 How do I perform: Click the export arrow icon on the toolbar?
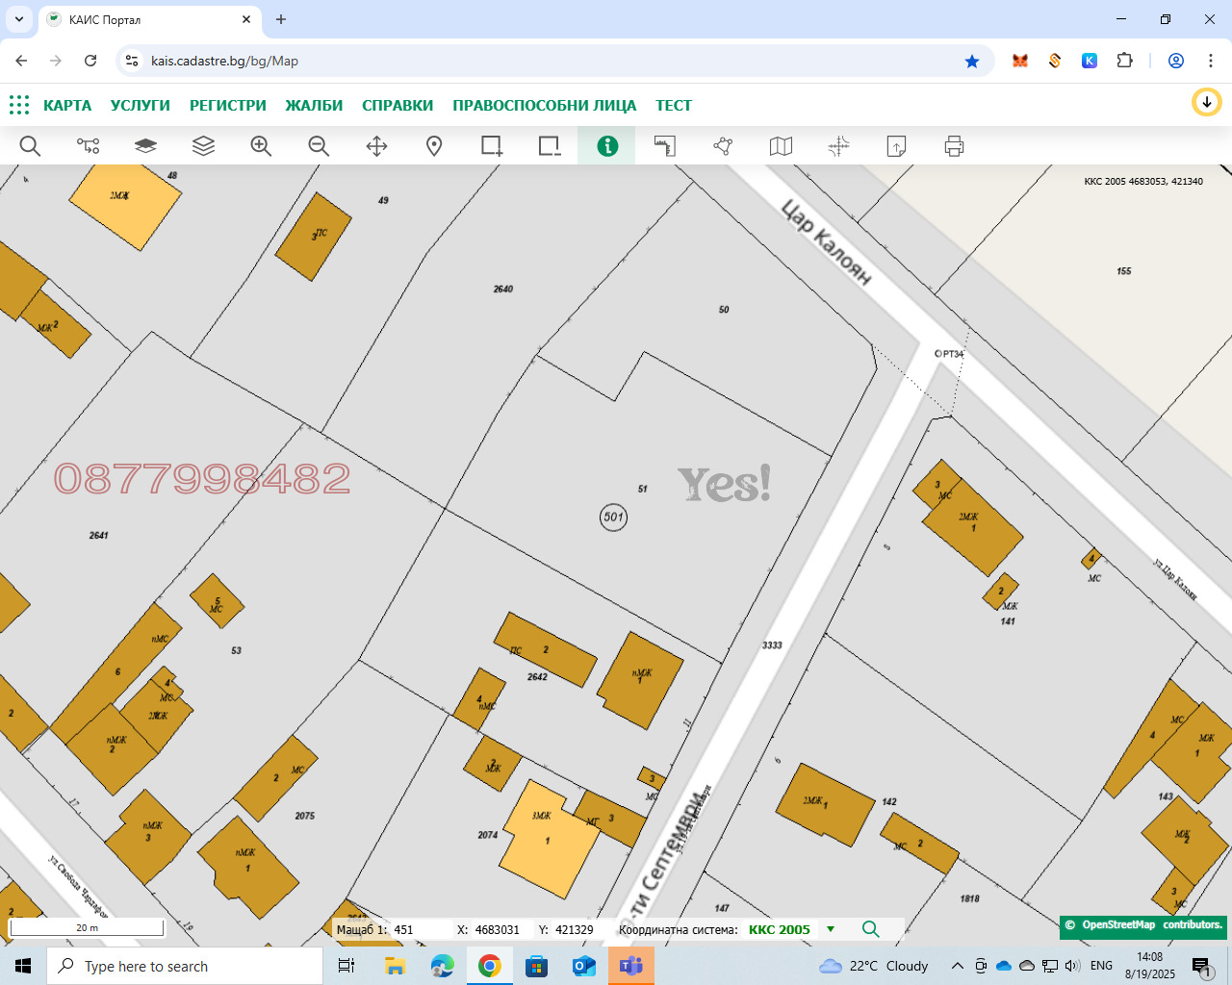pyautogui.click(x=895, y=146)
